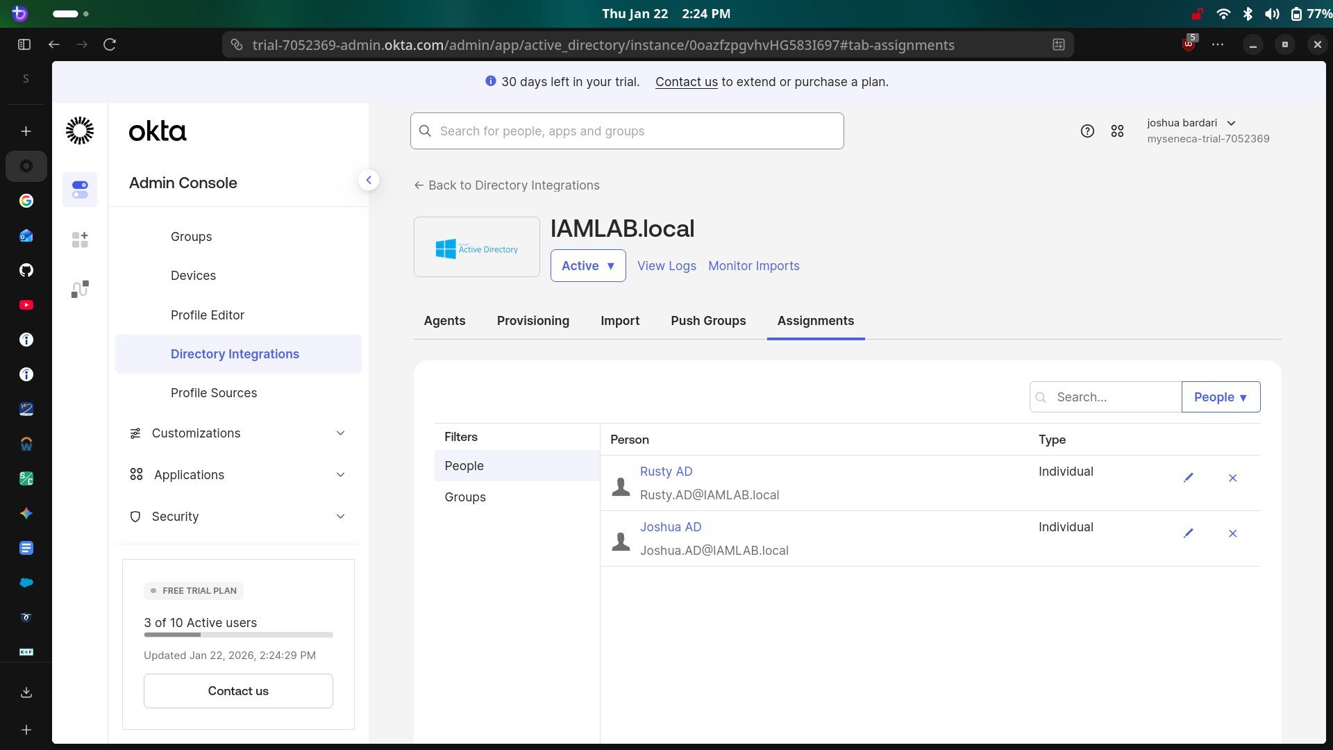
Task: Click the View Logs link
Action: [x=666, y=266]
